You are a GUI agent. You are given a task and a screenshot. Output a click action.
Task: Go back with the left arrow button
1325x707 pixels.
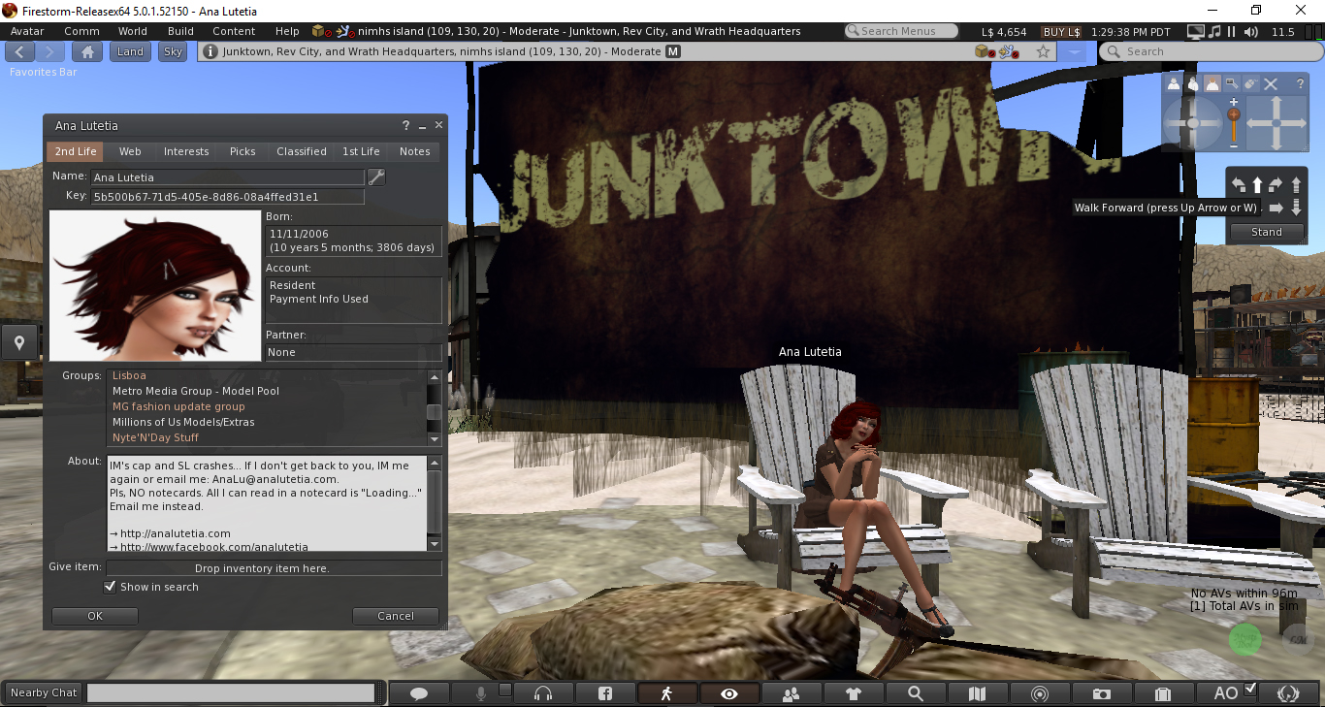tap(21, 51)
